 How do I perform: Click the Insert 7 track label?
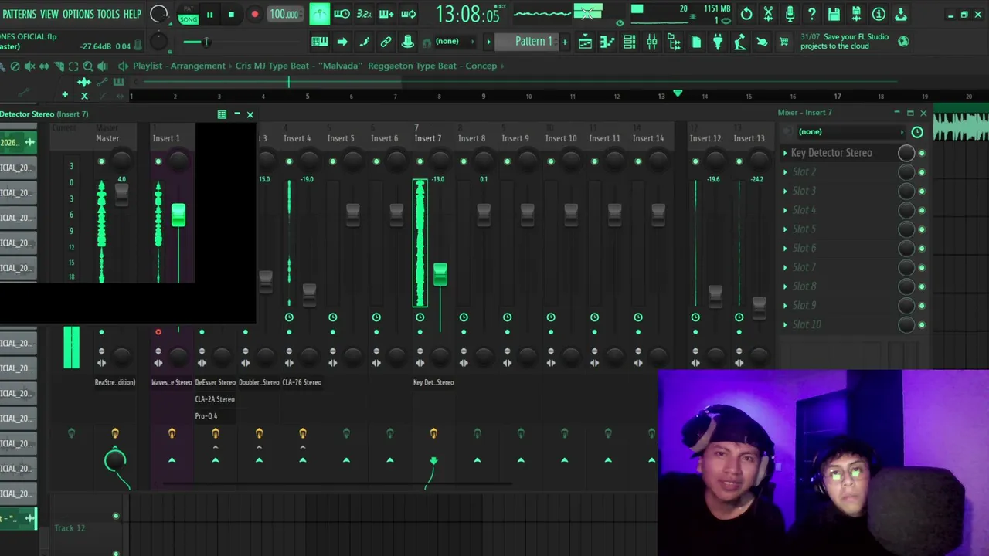pos(428,138)
